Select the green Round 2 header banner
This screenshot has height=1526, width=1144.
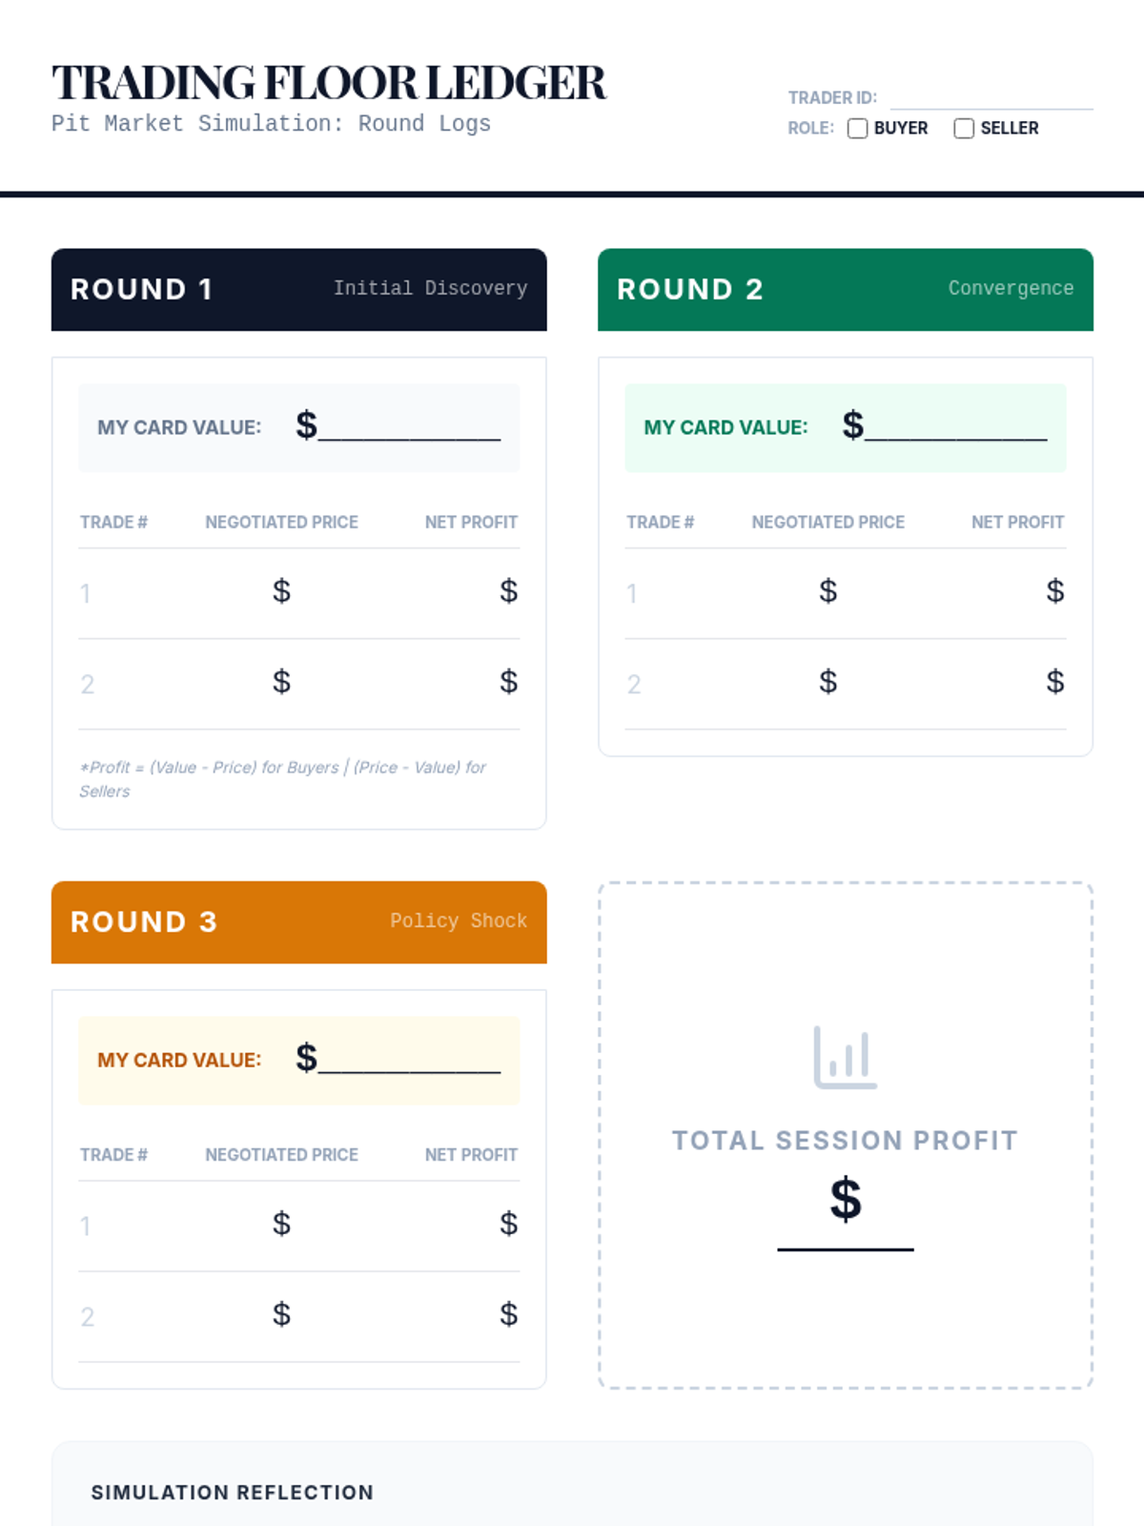pyautogui.click(x=845, y=290)
